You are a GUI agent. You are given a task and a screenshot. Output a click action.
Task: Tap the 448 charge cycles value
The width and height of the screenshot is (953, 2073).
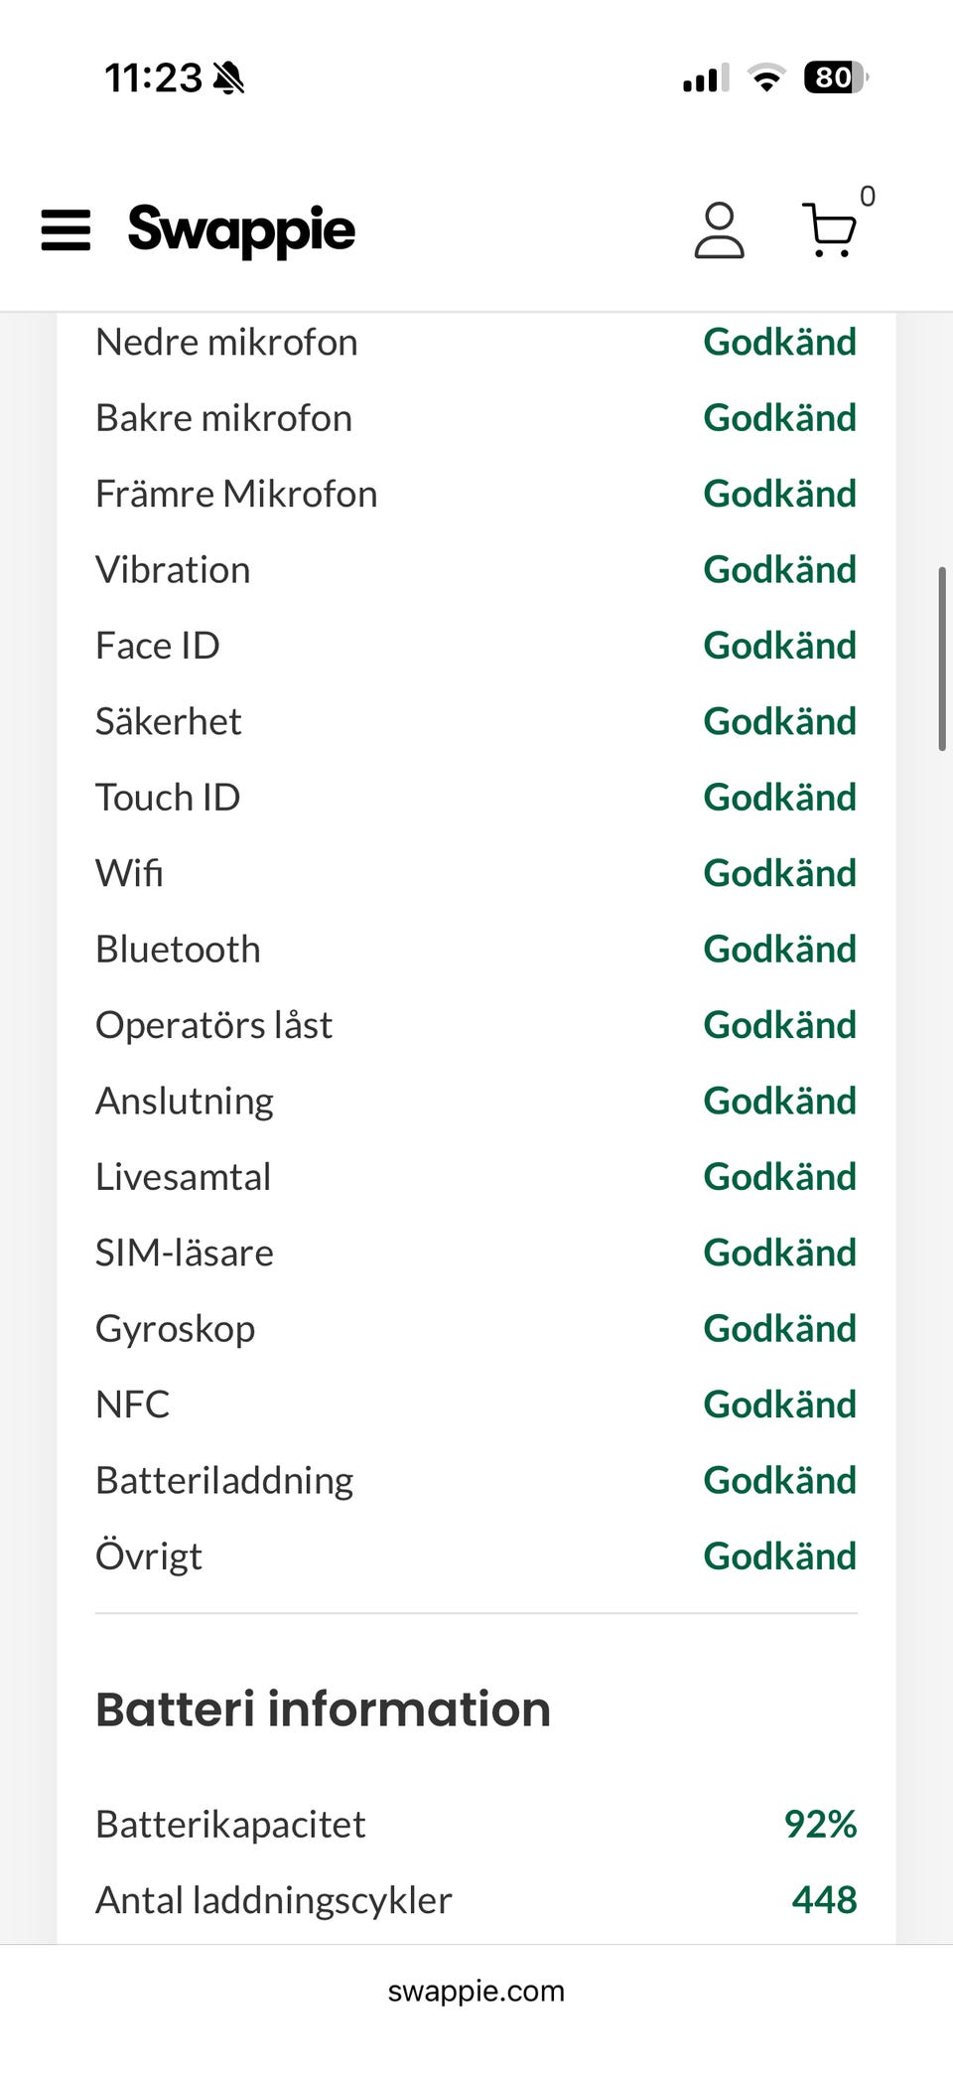pyautogui.click(x=824, y=1900)
